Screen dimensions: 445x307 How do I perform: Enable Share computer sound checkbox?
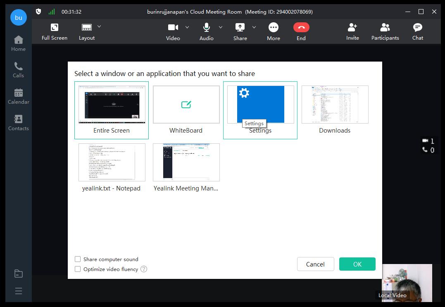point(78,259)
